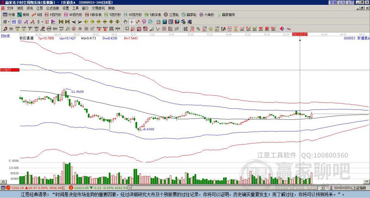The height and width of the screenshot is (198, 370).
Task: Open the 主页 homepage link
Action: click(x=350, y=3)
